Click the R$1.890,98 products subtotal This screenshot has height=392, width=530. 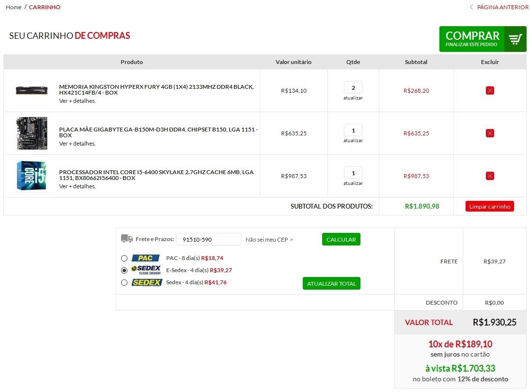coord(422,206)
